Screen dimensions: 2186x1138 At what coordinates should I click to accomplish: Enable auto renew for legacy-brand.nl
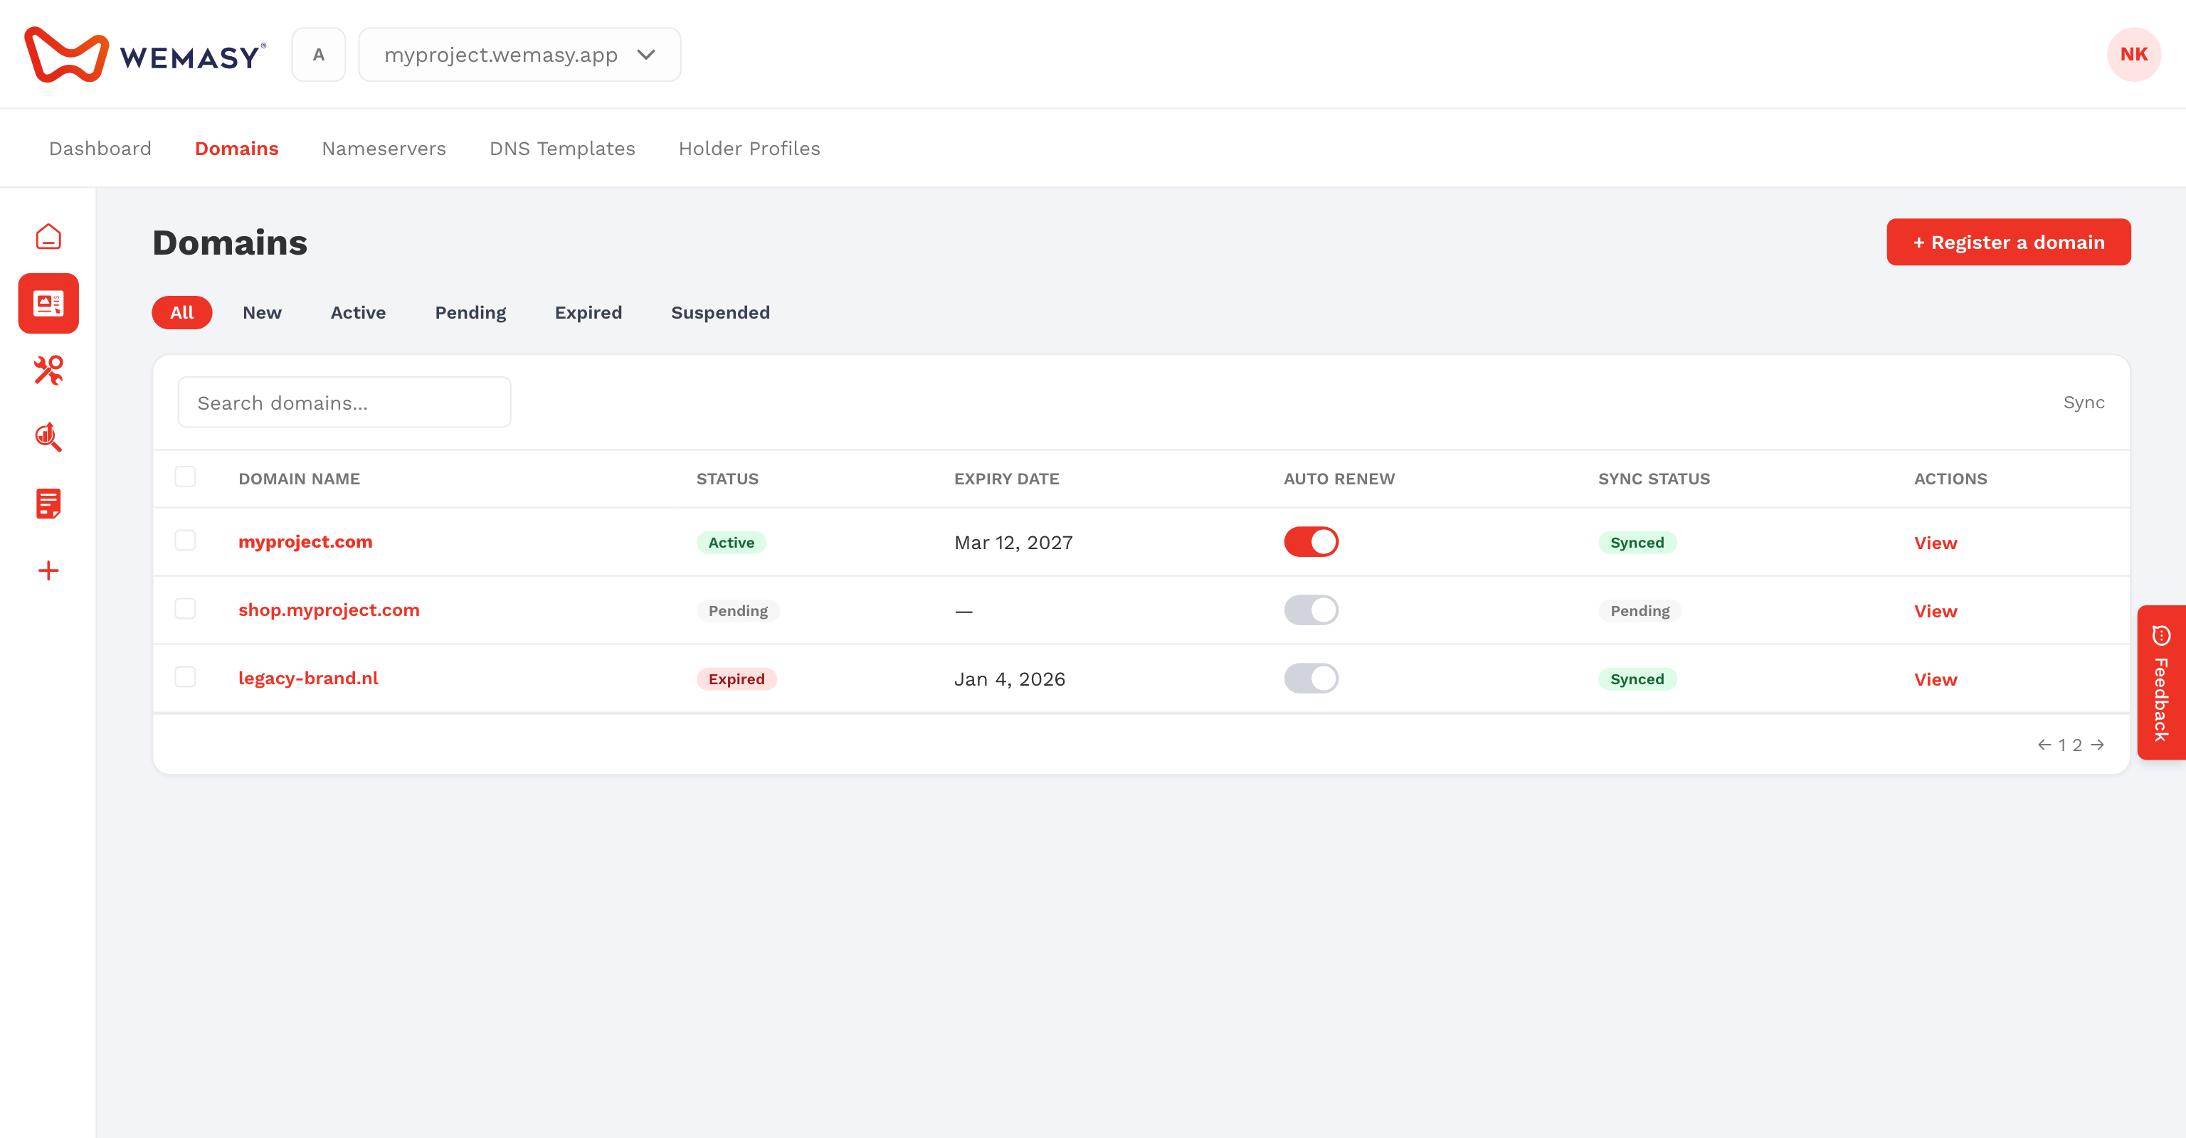click(1310, 679)
